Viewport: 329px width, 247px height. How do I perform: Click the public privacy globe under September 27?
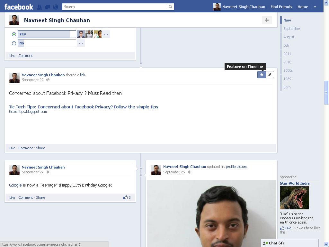point(48,80)
